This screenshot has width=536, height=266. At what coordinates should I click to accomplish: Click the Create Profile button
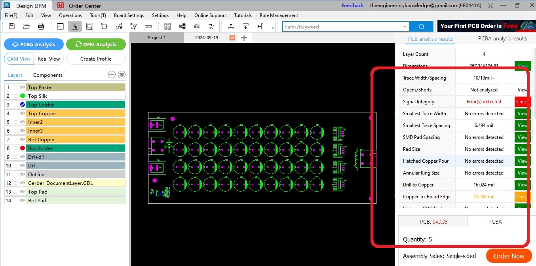click(96, 59)
